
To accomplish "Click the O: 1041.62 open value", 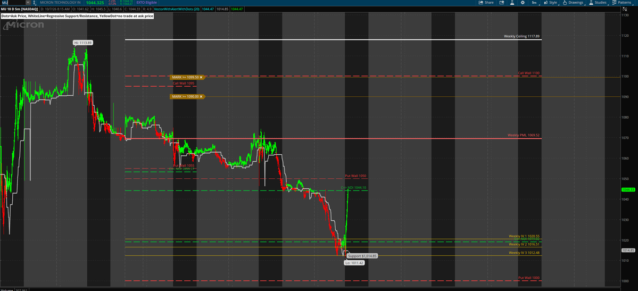I will [x=80, y=9].
